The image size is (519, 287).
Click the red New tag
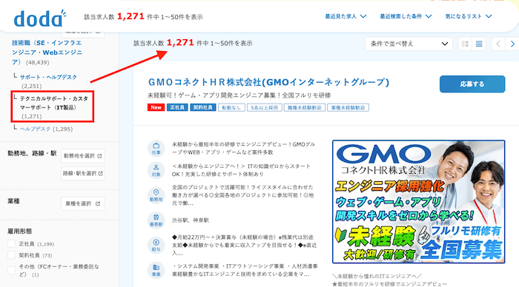[156, 107]
